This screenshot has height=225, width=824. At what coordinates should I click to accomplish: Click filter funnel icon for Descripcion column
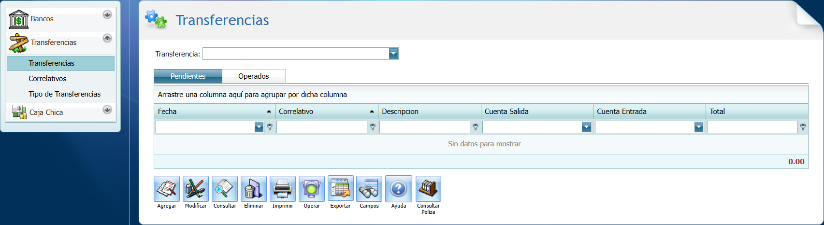coord(476,127)
